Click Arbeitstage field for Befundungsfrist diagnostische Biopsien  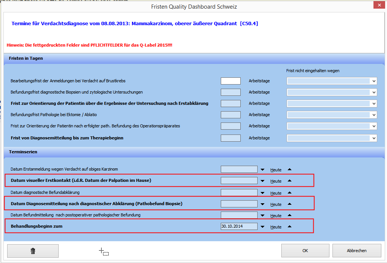231,92
